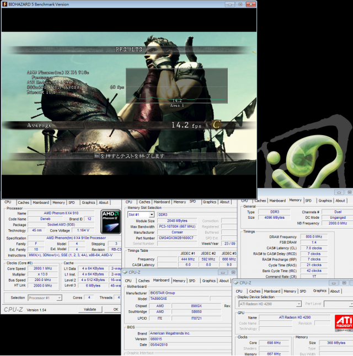
Task: Click the processor Name field AMD Phenom II X4 910
Action: click(x=61, y=213)
